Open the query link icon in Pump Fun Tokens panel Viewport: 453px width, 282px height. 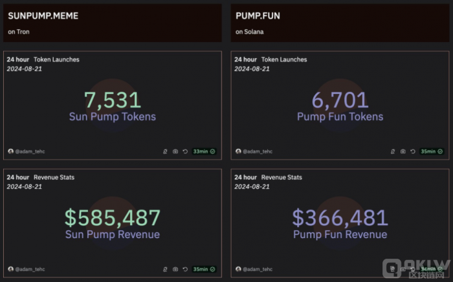[393, 151]
